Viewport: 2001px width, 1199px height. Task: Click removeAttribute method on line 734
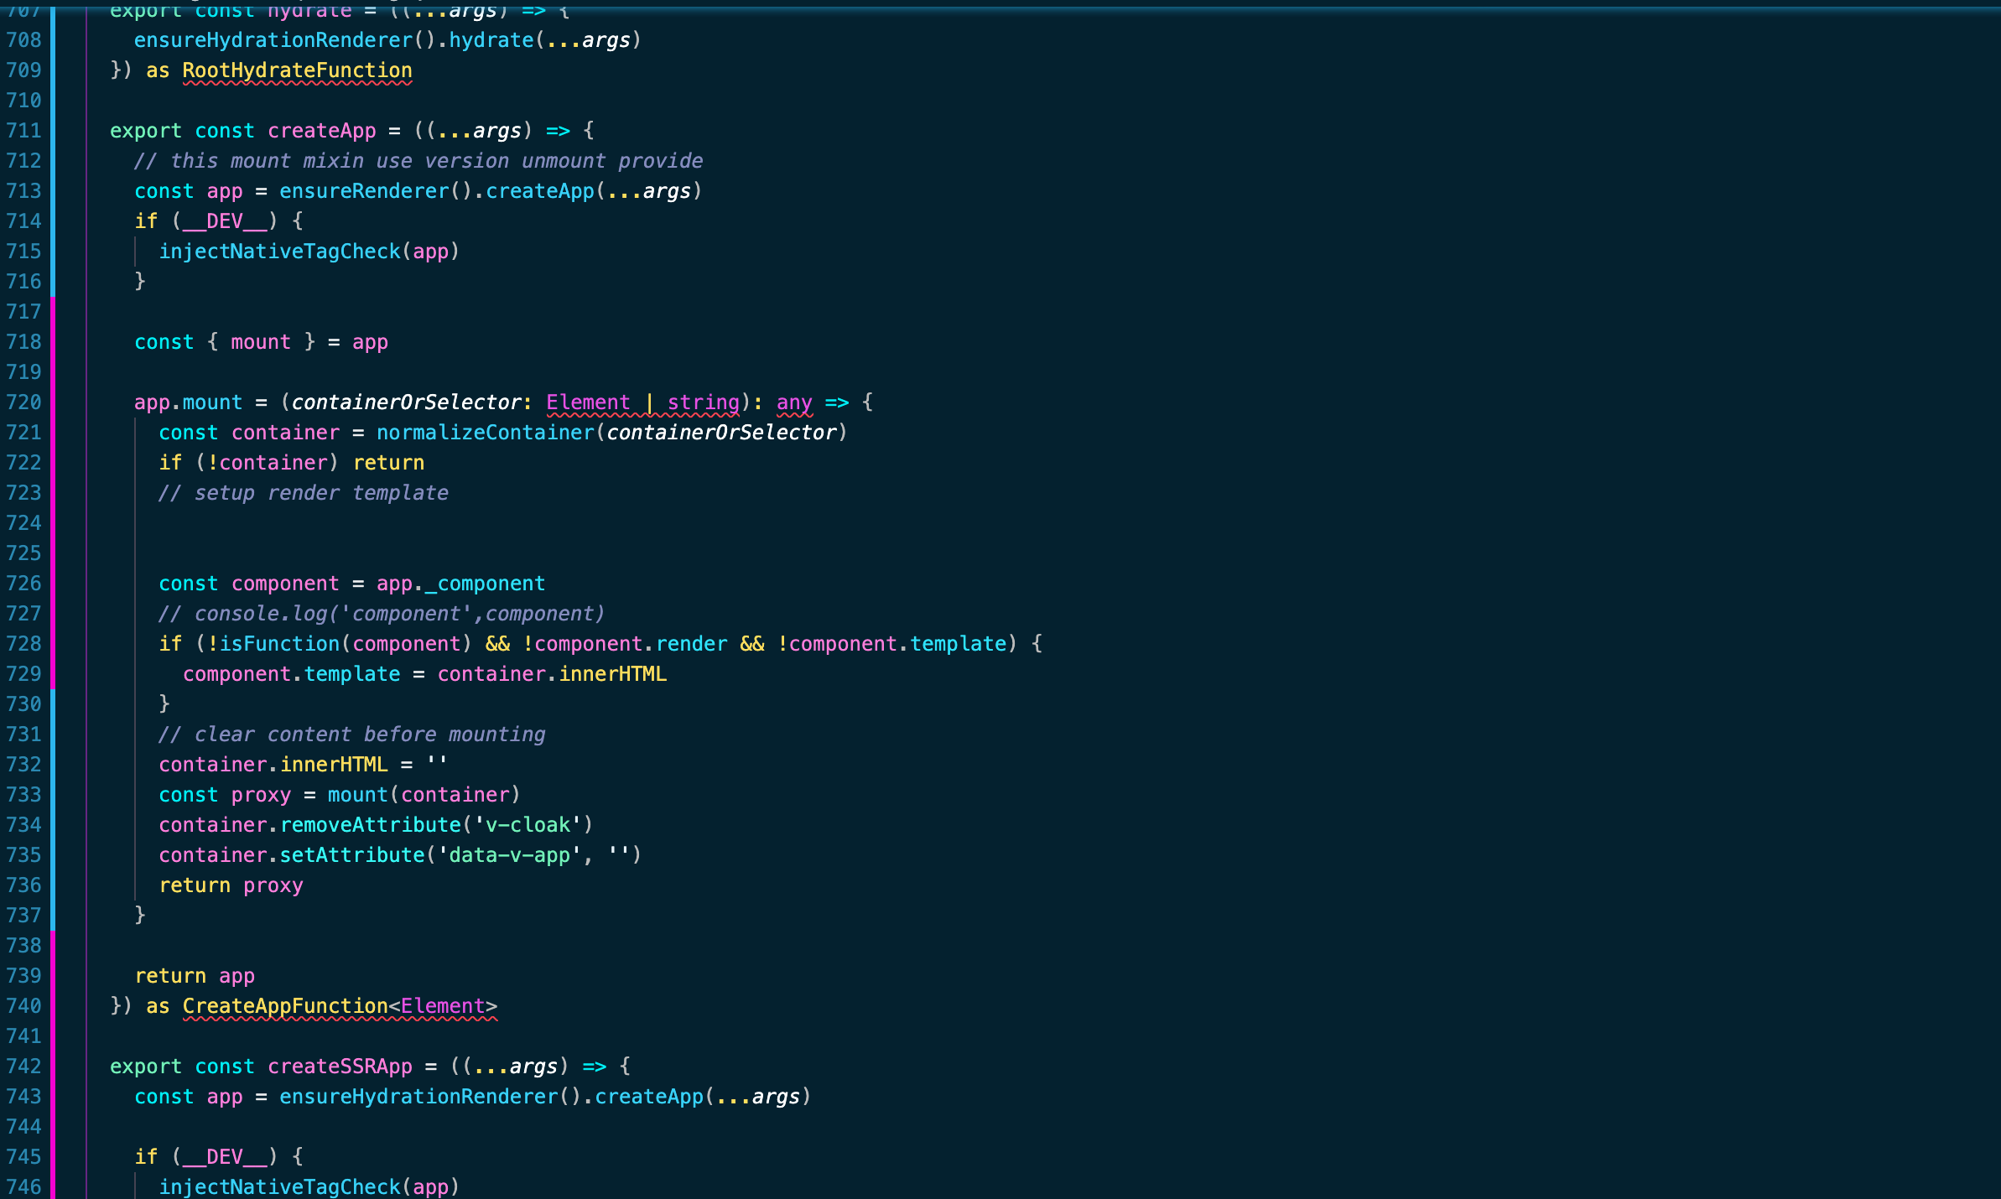(370, 825)
